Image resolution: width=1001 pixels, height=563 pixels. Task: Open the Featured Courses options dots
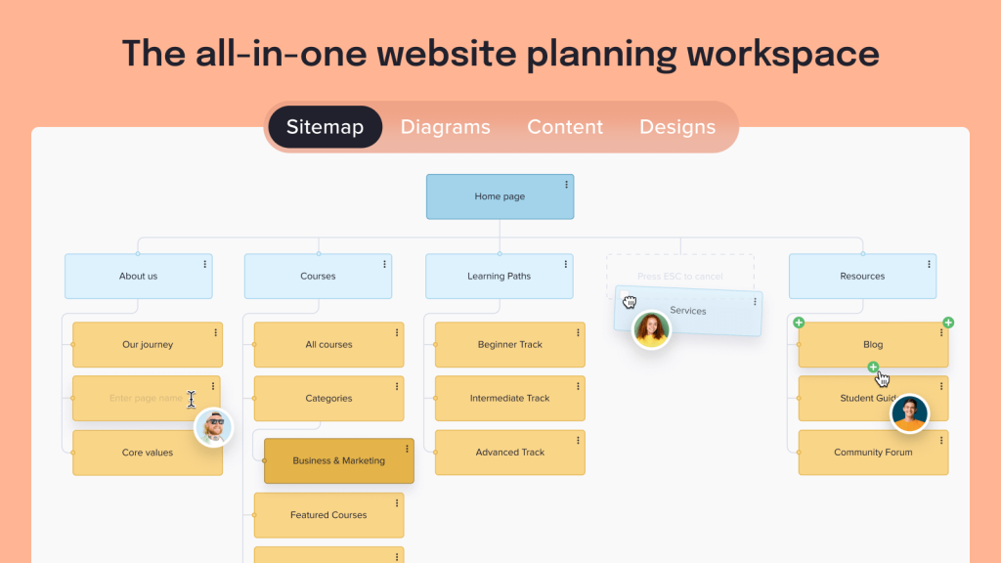tap(397, 503)
